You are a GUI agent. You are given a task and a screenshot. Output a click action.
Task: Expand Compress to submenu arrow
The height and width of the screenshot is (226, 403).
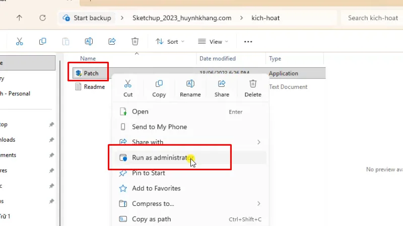tap(259, 204)
